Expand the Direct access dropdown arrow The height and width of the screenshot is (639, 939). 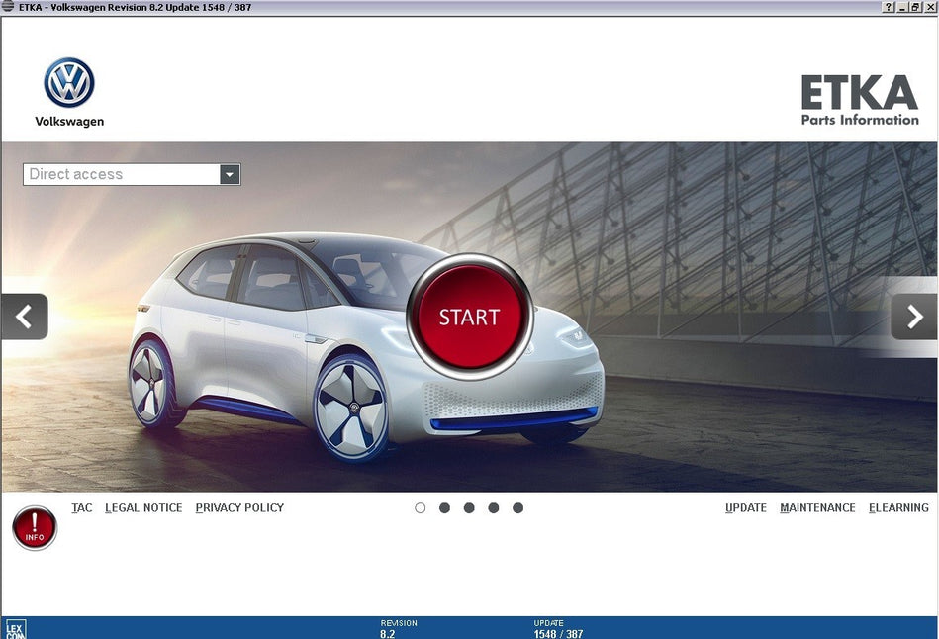pos(230,175)
